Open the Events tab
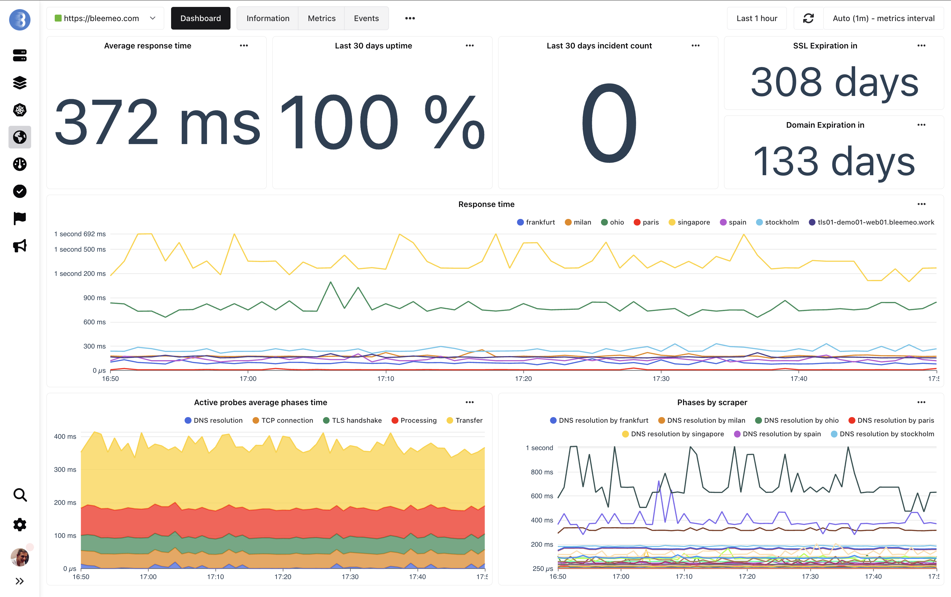Screen dimensions: 951x597 click(x=366, y=18)
